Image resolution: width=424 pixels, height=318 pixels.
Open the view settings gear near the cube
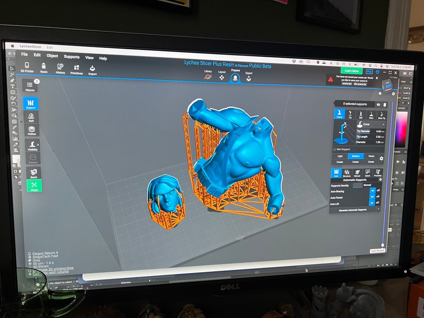tap(393, 94)
